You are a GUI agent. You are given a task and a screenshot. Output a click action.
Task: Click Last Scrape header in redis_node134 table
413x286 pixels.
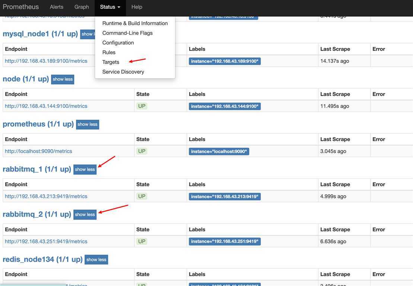tap(335, 274)
